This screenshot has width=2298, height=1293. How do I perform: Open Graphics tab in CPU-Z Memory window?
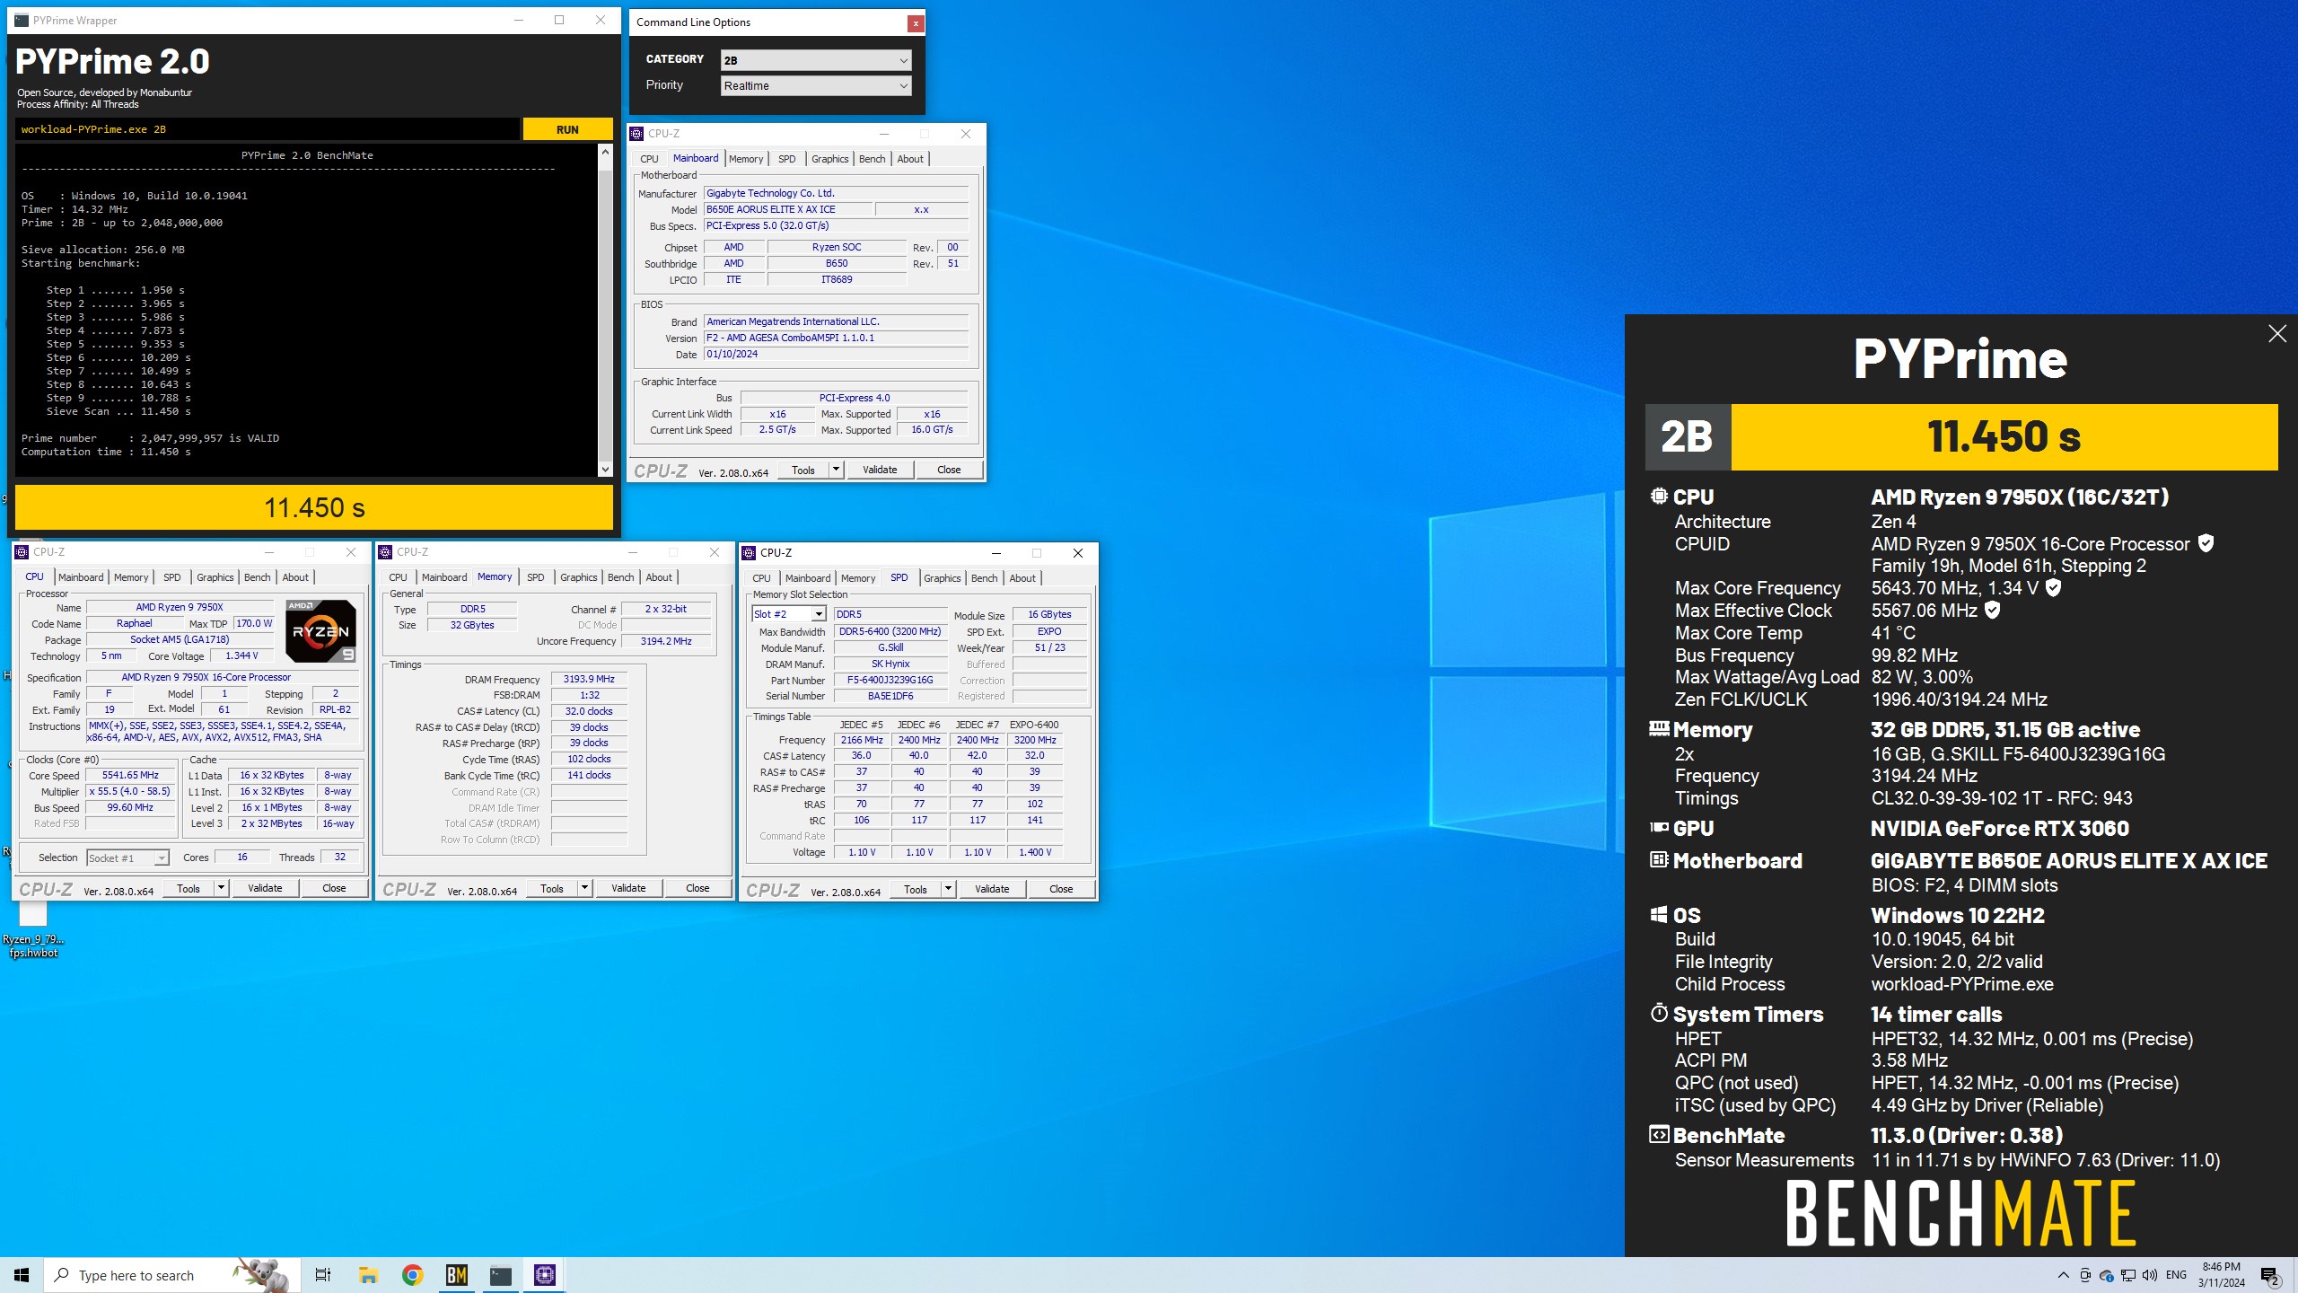pyautogui.click(x=578, y=577)
